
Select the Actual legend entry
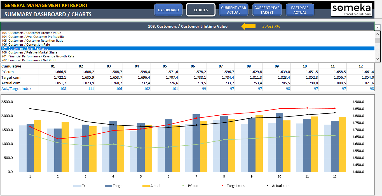(x=151, y=186)
